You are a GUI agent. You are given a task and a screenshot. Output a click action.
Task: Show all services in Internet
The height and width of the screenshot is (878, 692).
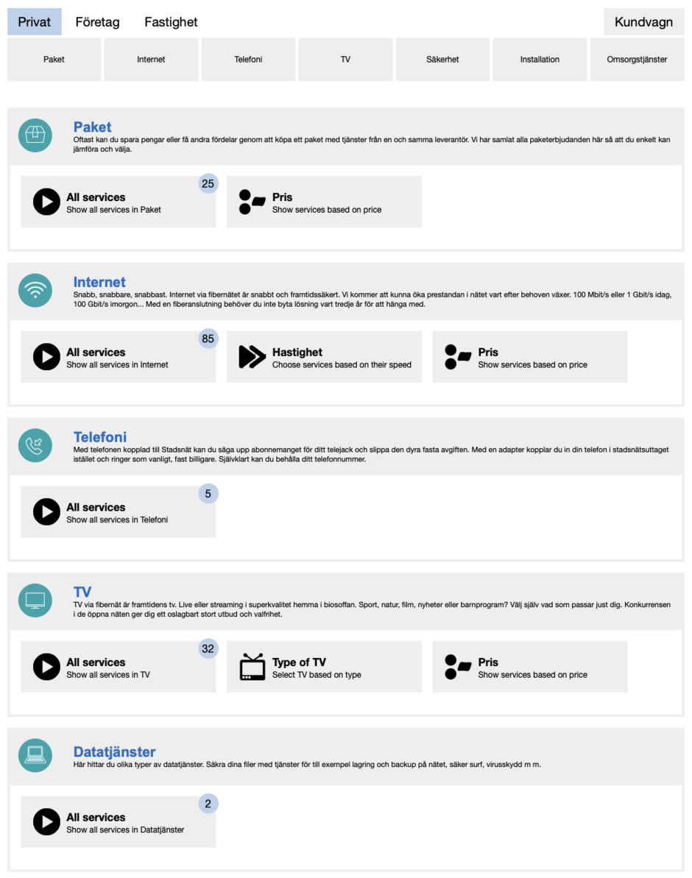(x=118, y=357)
